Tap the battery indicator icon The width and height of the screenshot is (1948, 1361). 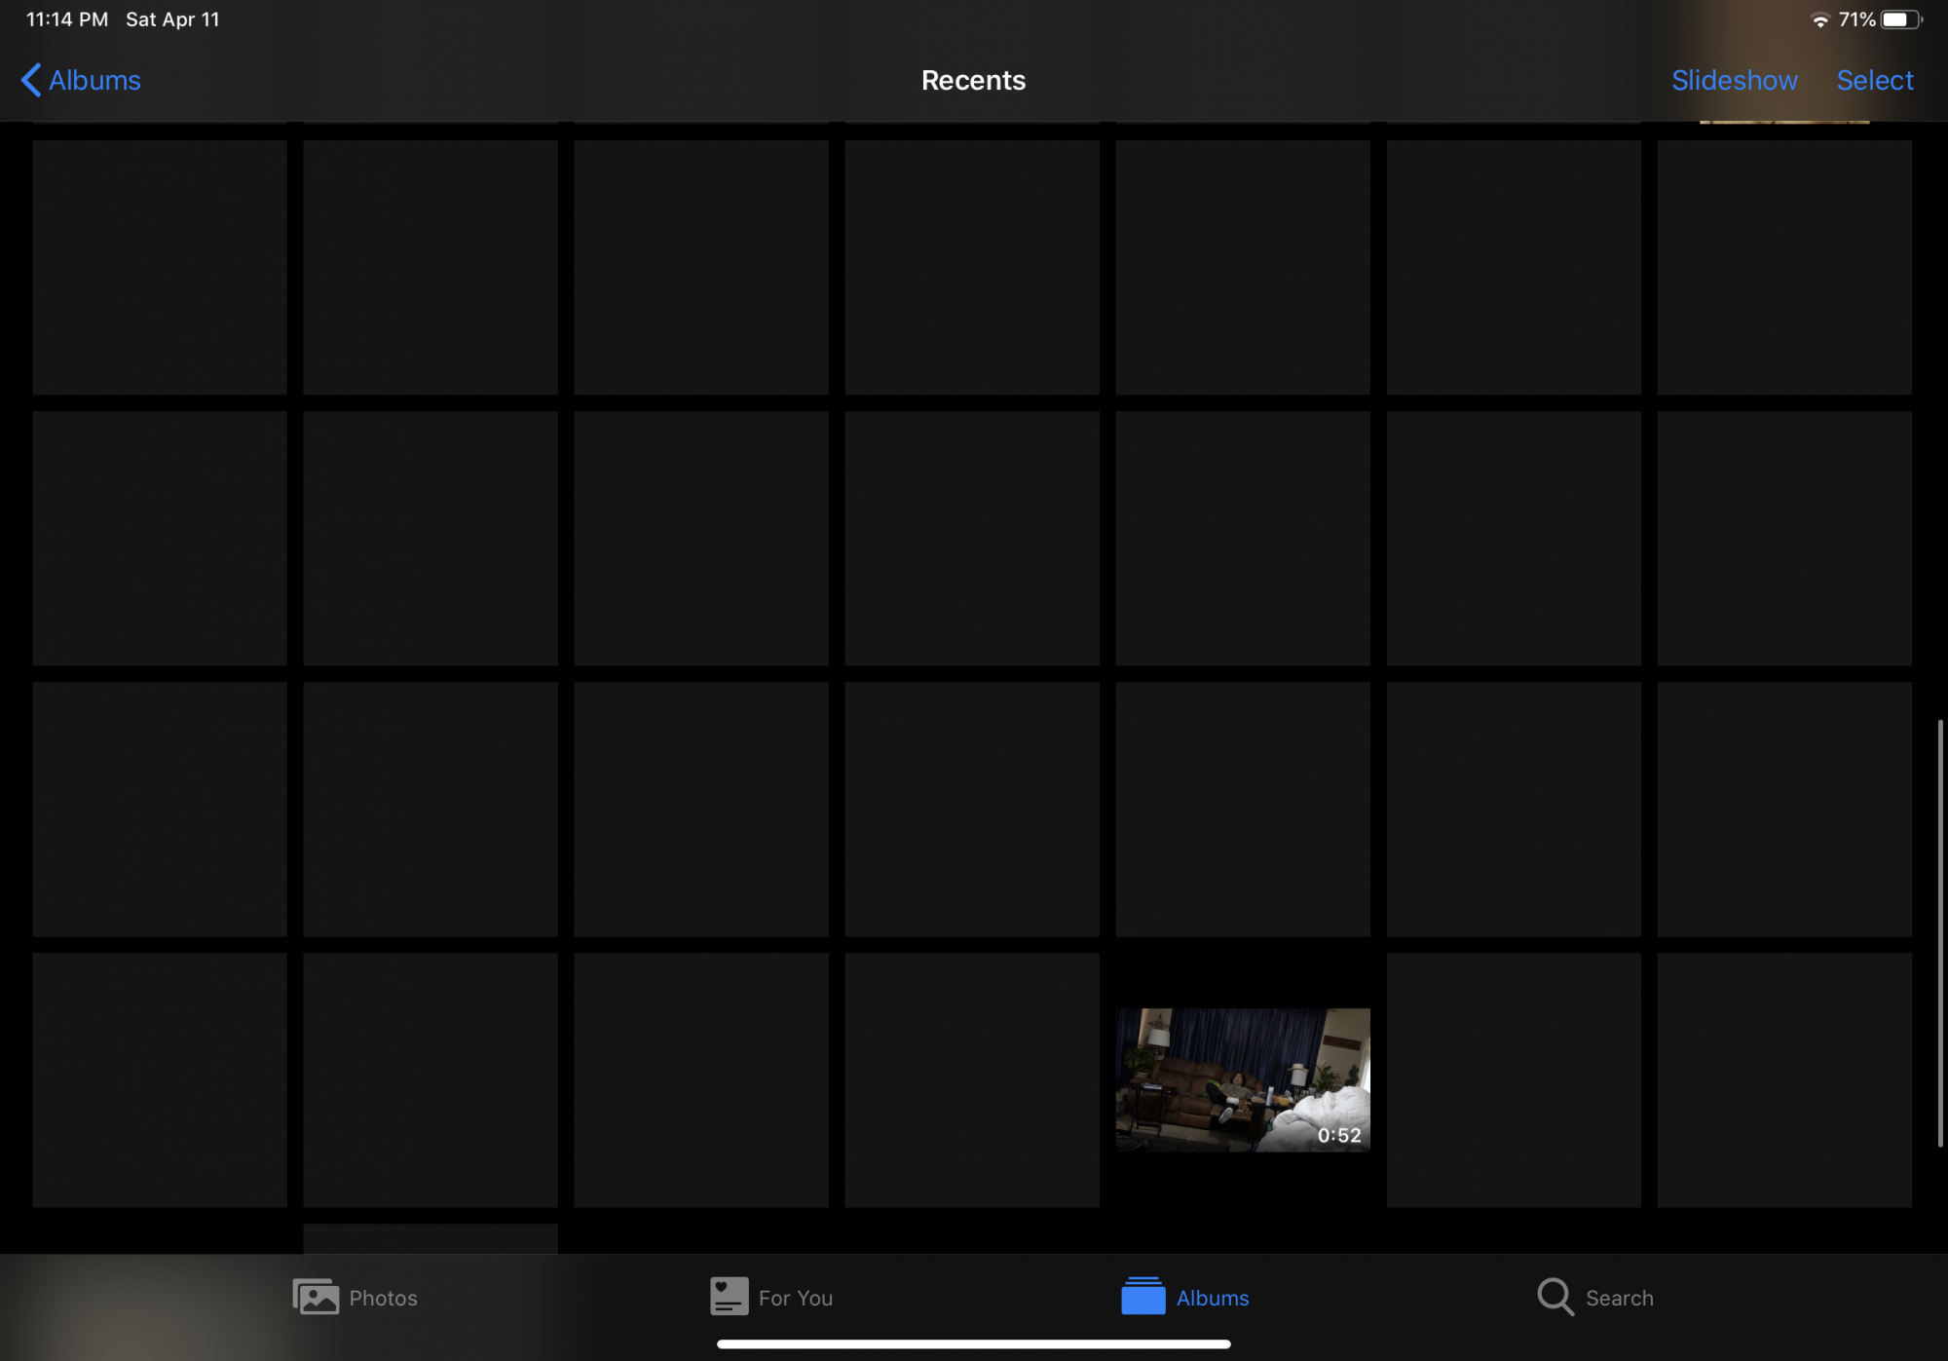click(1900, 20)
